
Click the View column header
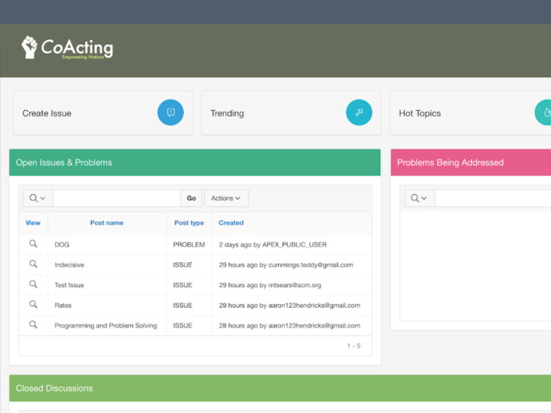[x=33, y=223]
